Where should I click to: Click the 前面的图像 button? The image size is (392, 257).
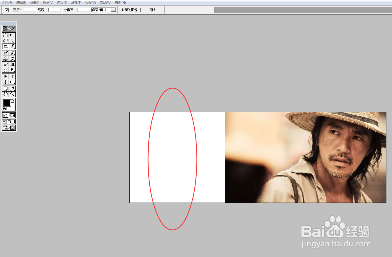[x=130, y=10]
